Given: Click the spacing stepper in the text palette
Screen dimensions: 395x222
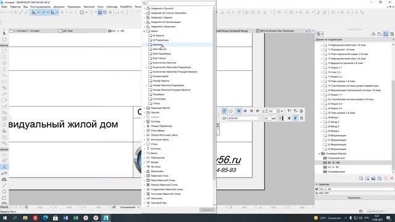Looking at the screenshot, I should (278, 111).
